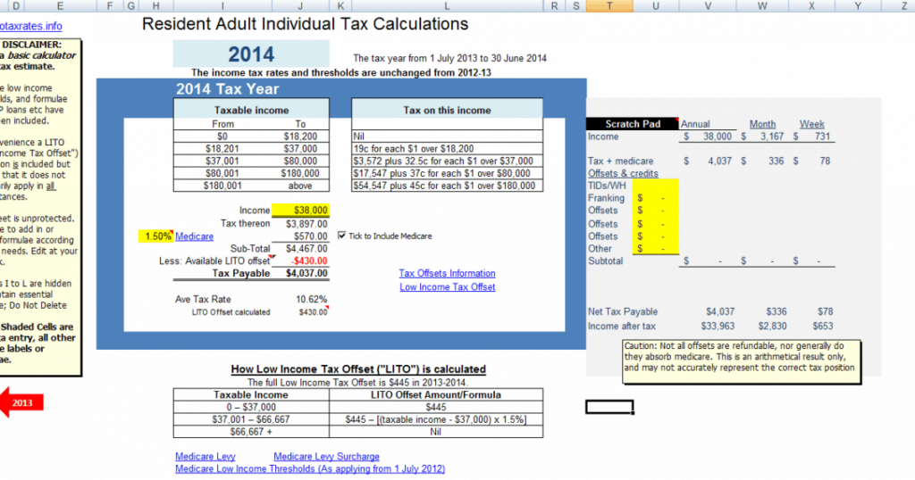
Task: Select the LITO $445 offset amount cell
Action: point(436,407)
